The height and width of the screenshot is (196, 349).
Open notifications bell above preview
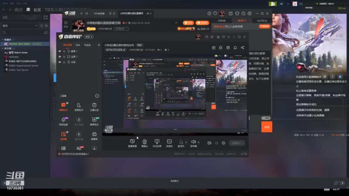click(235, 47)
